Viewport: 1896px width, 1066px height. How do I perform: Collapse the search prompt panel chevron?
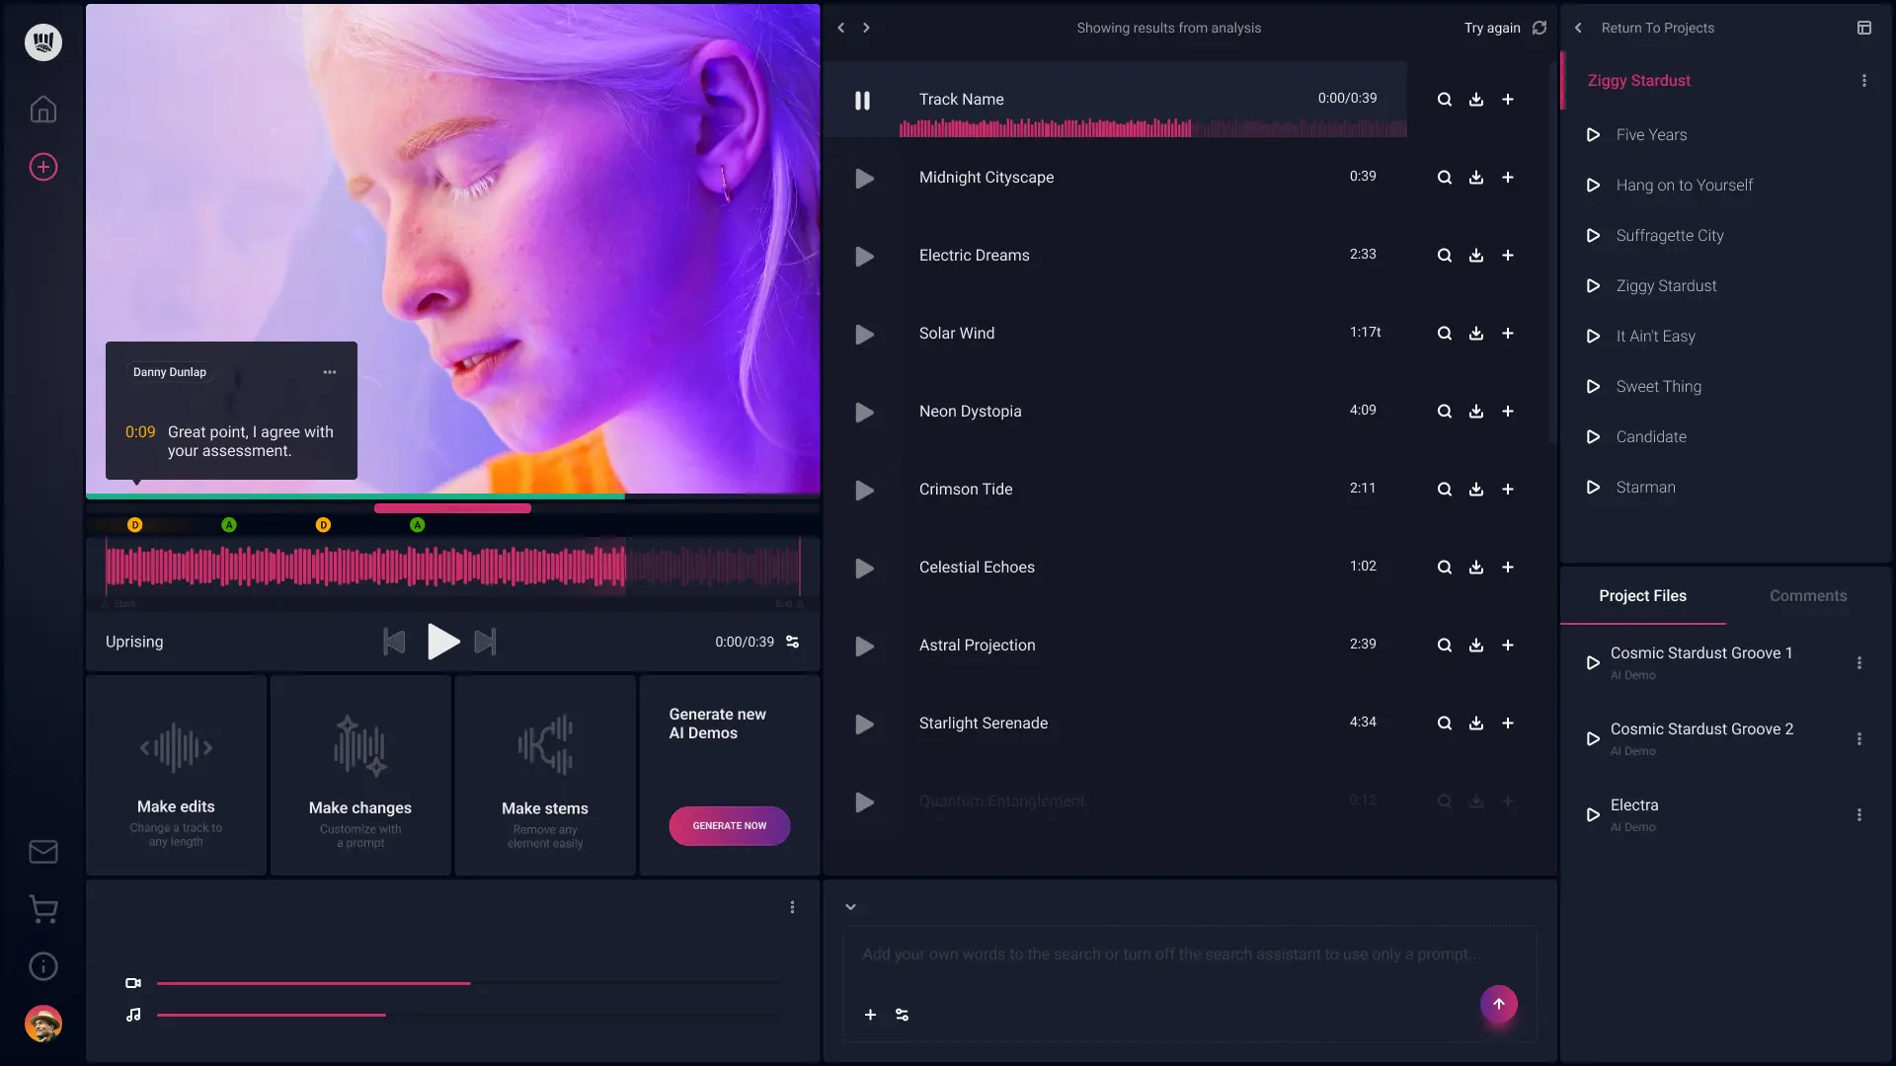[850, 907]
